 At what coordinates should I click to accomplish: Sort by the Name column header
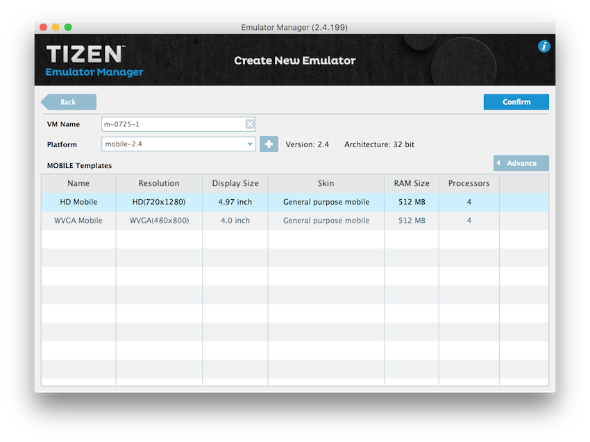pyautogui.click(x=78, y=183)
